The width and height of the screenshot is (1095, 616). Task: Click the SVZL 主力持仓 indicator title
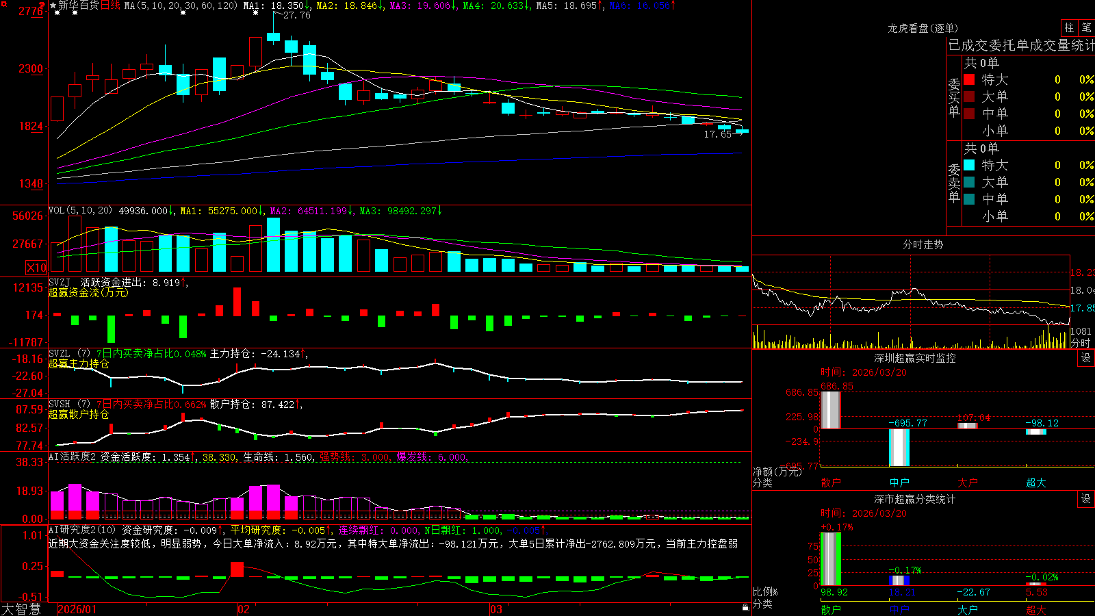pos(59,353)
